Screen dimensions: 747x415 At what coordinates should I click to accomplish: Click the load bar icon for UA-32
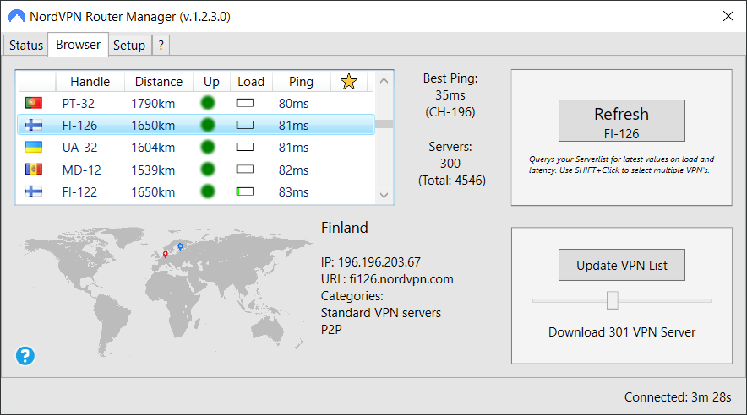pos(245,147)
